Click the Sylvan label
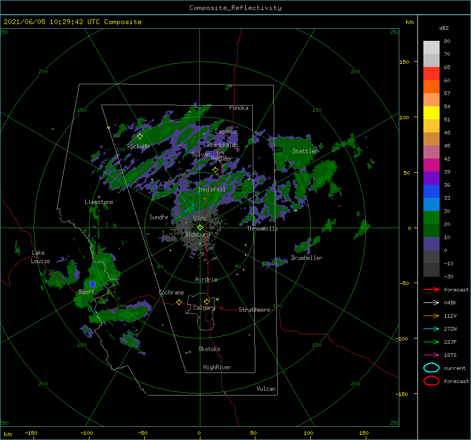471x440 pixels. [x=200, y=154]
